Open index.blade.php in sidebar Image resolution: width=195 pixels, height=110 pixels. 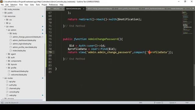point(19,51)
